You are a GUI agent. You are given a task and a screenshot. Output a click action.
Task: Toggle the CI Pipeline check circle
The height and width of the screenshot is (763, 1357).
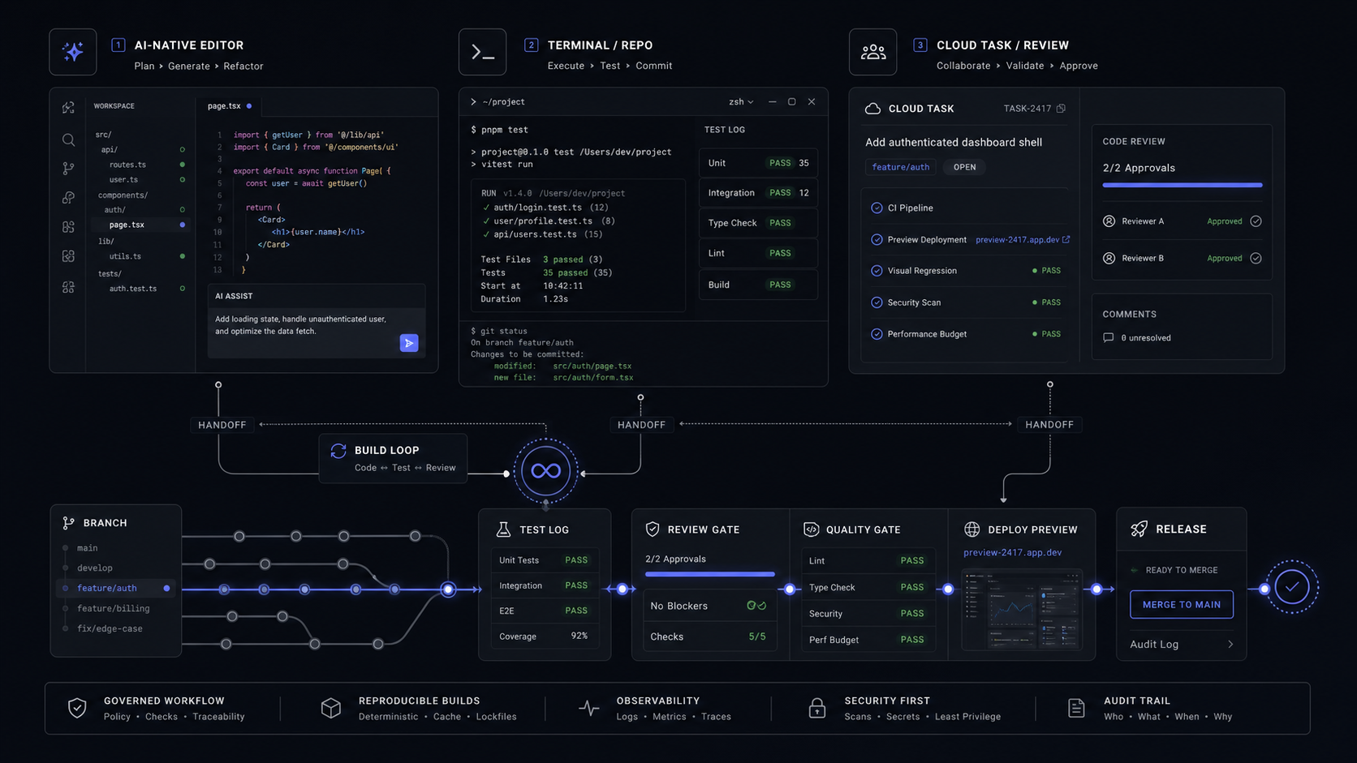click(x=877, y=208)
